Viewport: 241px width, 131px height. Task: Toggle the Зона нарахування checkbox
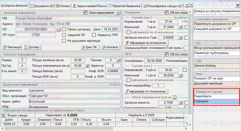pyautogui.click(x=86, y=13)
